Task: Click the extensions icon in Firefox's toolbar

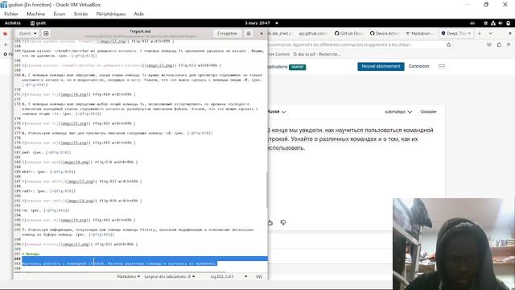Action: [x=499, y=45]
